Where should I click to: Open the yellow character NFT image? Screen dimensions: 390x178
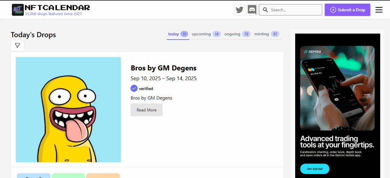pyautogui.click(x=68, y=110)
